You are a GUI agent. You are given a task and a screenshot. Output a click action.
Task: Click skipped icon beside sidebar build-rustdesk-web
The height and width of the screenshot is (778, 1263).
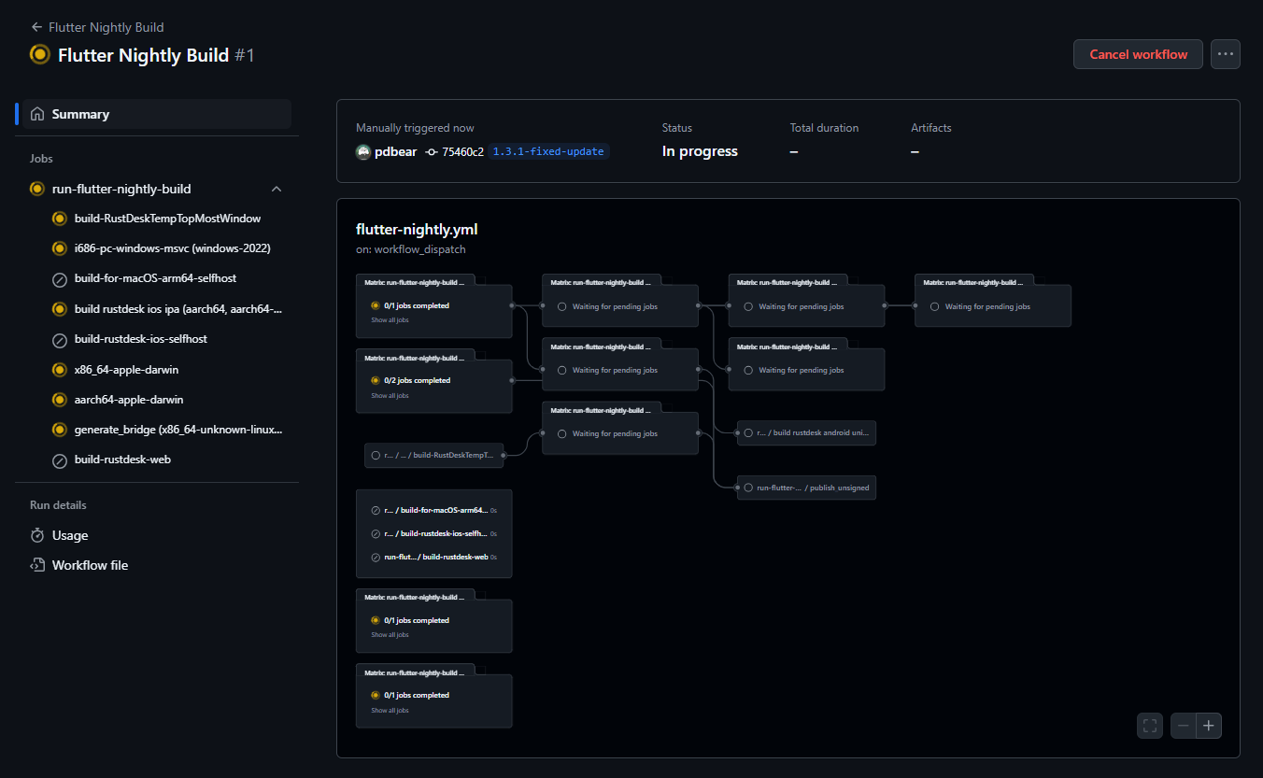click(59, 460)
